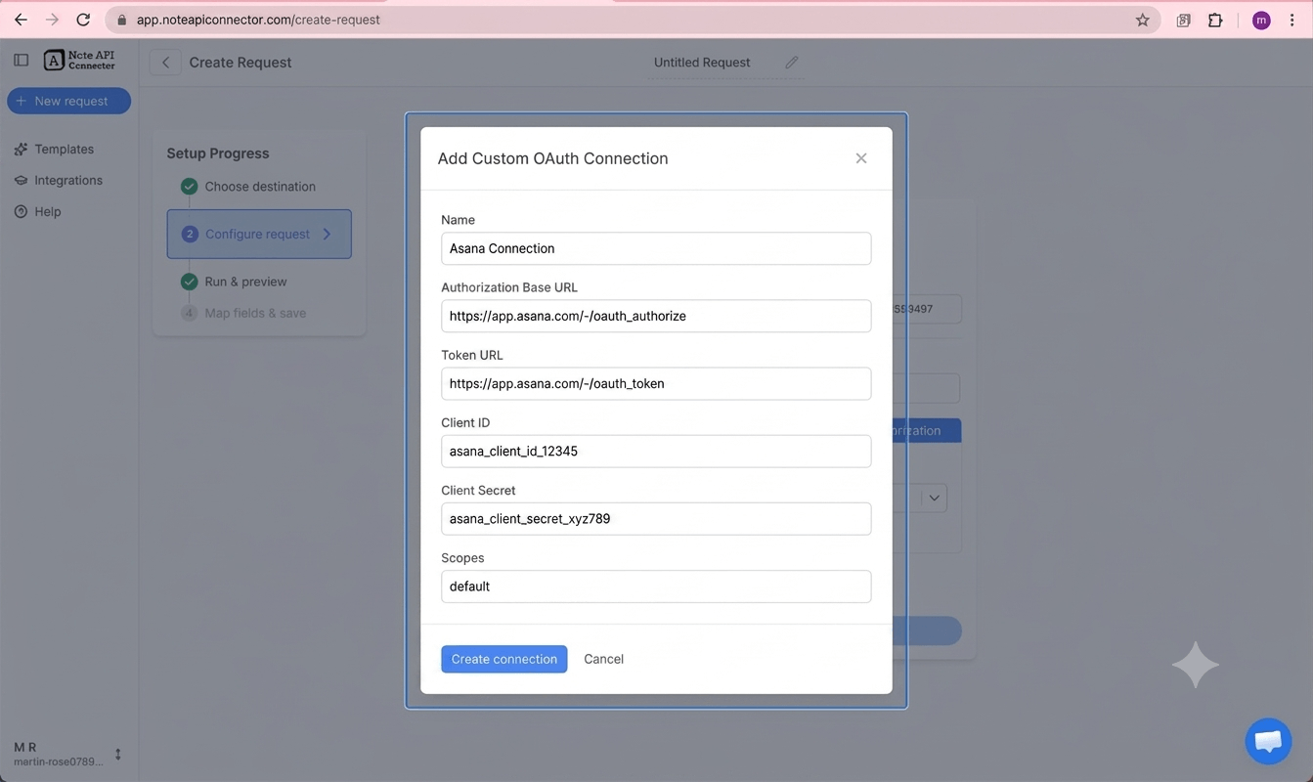This screenshot has width=1313, height=782.
Task: Click the site info lock icon
Action: [122, 20]
